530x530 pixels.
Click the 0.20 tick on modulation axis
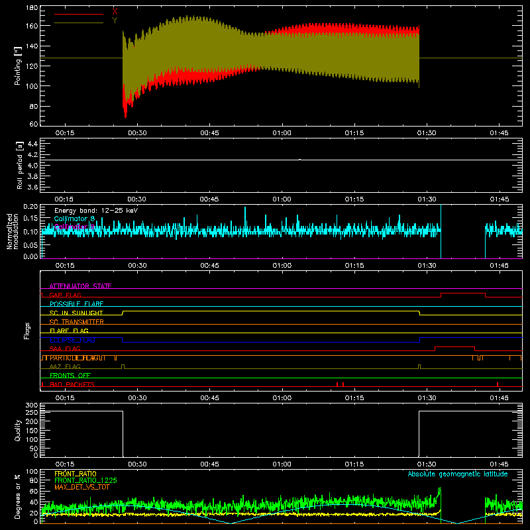(30, 206)
